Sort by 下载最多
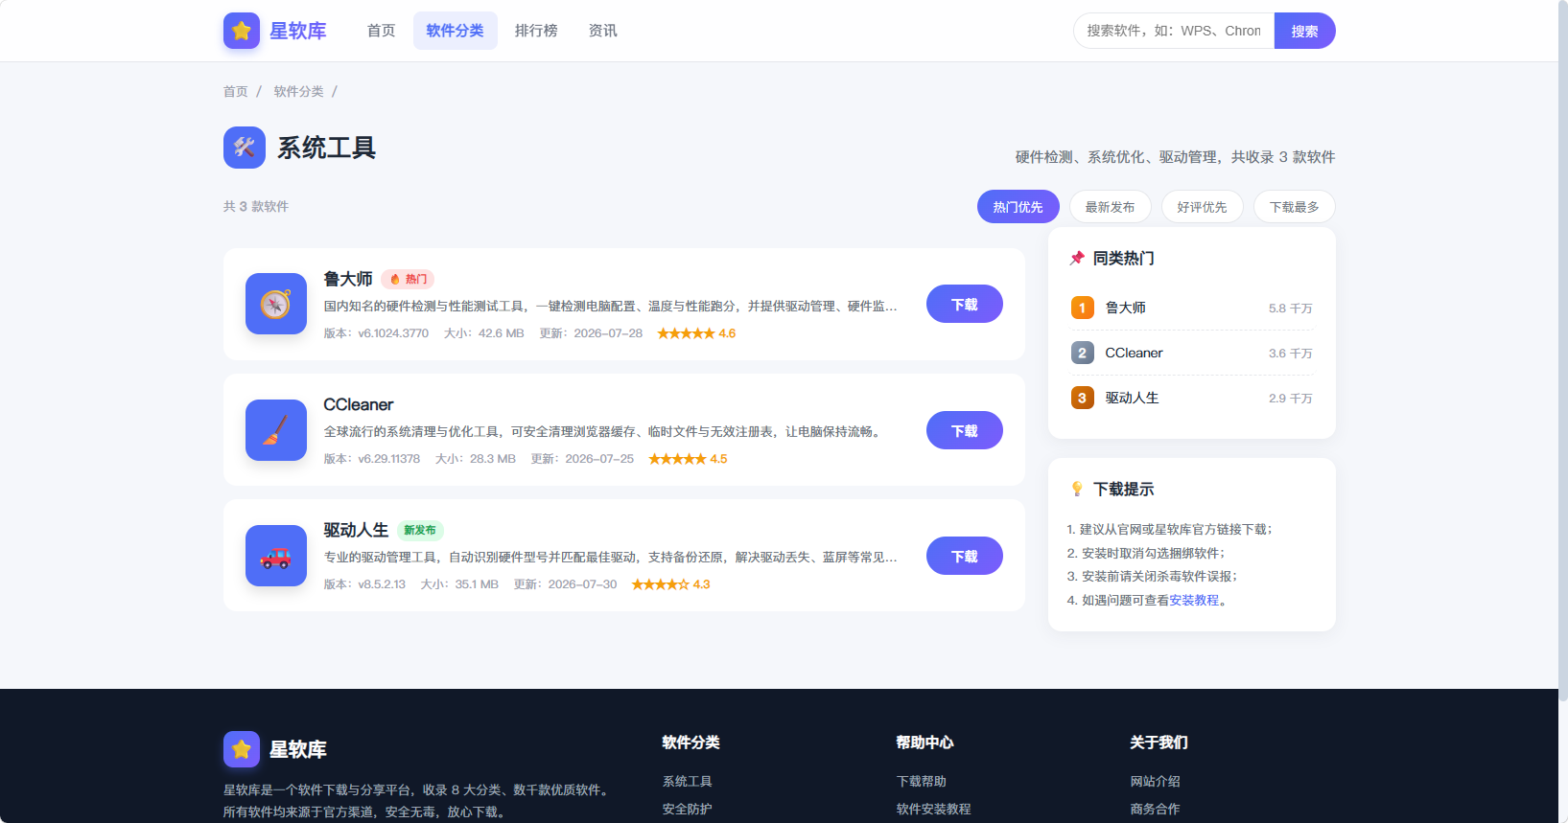 click(x=1295, y=207)
